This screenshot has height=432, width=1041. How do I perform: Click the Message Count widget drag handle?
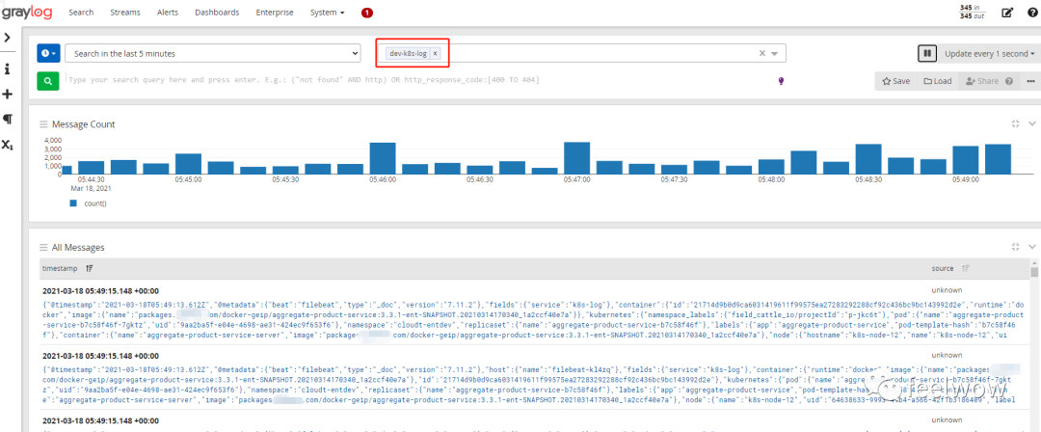tap(43, 124)
